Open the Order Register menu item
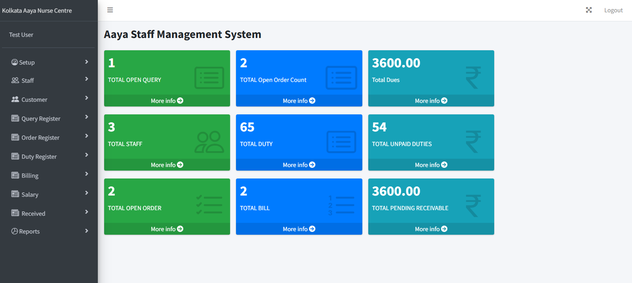 (x=40, y=137)
